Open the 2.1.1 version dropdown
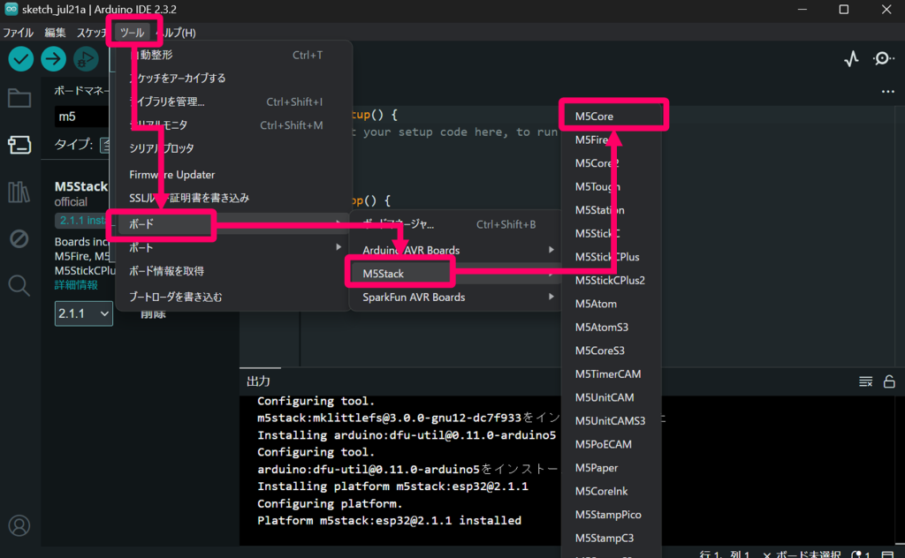The height and width of the screenshot is (558, 905). click(84, 313)
